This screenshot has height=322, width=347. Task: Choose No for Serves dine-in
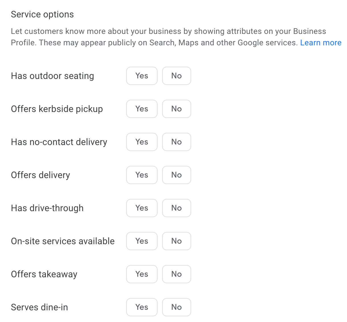click(176, 307)
